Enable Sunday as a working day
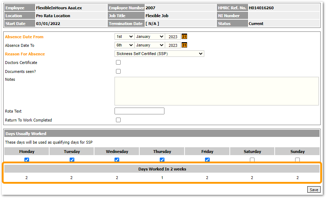This screenshot has height=198, width=326. pyautogui.click(x=297, y=160)
